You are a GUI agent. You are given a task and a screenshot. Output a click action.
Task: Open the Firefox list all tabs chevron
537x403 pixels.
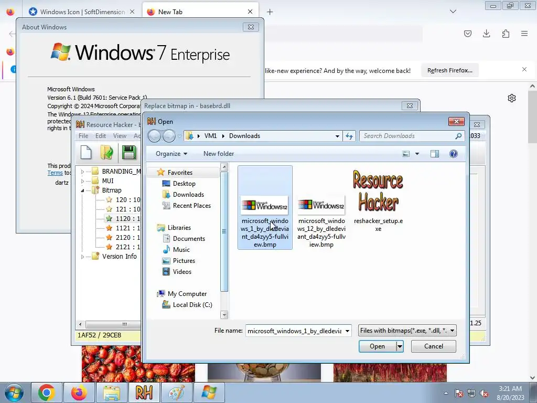click(453, 12)
